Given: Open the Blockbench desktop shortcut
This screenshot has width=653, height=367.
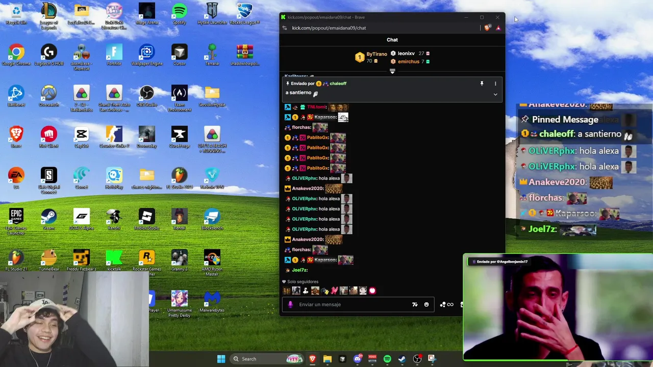Looking at the screenshot, I should (x=212, y=220).
